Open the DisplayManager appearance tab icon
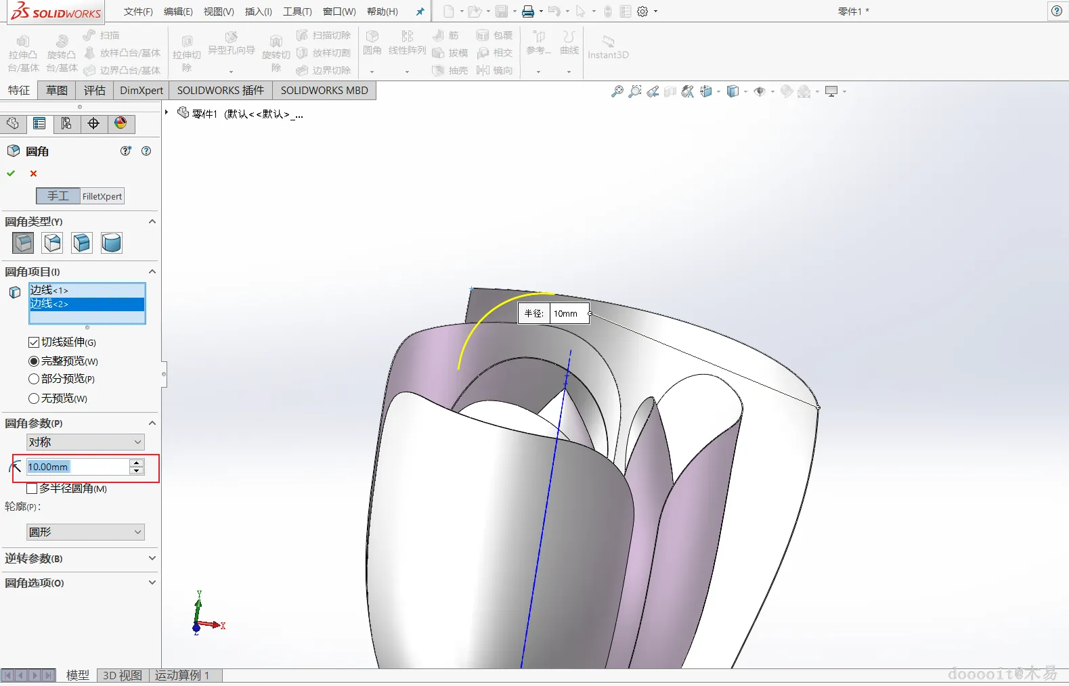Screen dimensions: 1069x686 121,123
